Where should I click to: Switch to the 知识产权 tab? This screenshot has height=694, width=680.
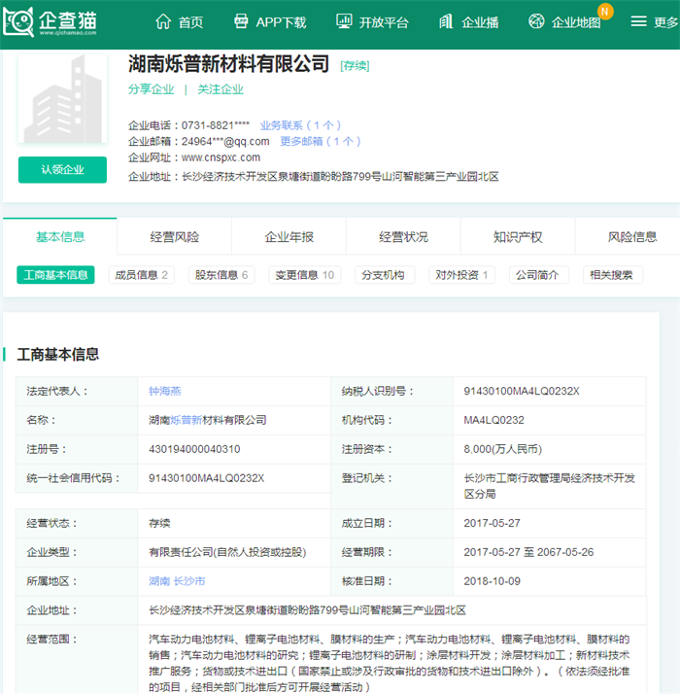pos(518,237)
